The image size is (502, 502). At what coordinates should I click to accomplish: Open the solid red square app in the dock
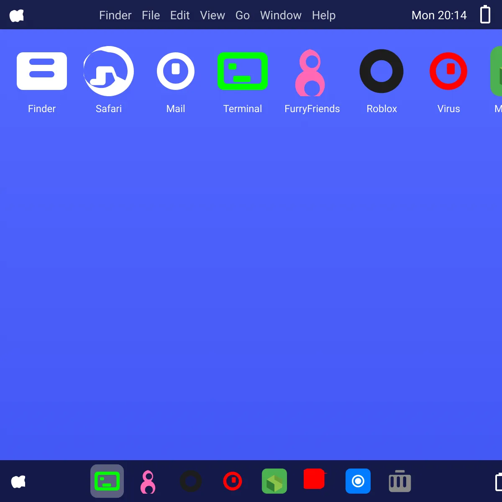tap(315, 479)
